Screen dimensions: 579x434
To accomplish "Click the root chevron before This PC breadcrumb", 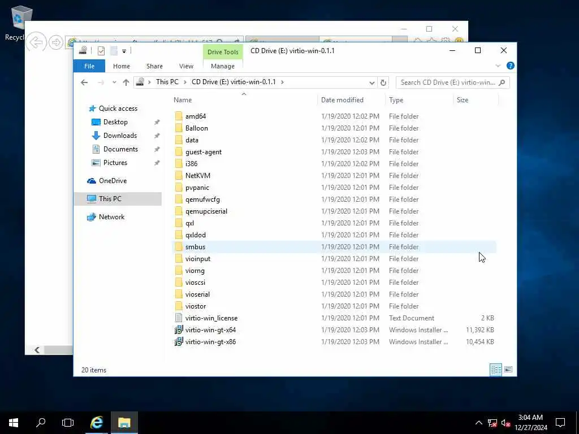I will pyautogui.click(x=149, y=82).
